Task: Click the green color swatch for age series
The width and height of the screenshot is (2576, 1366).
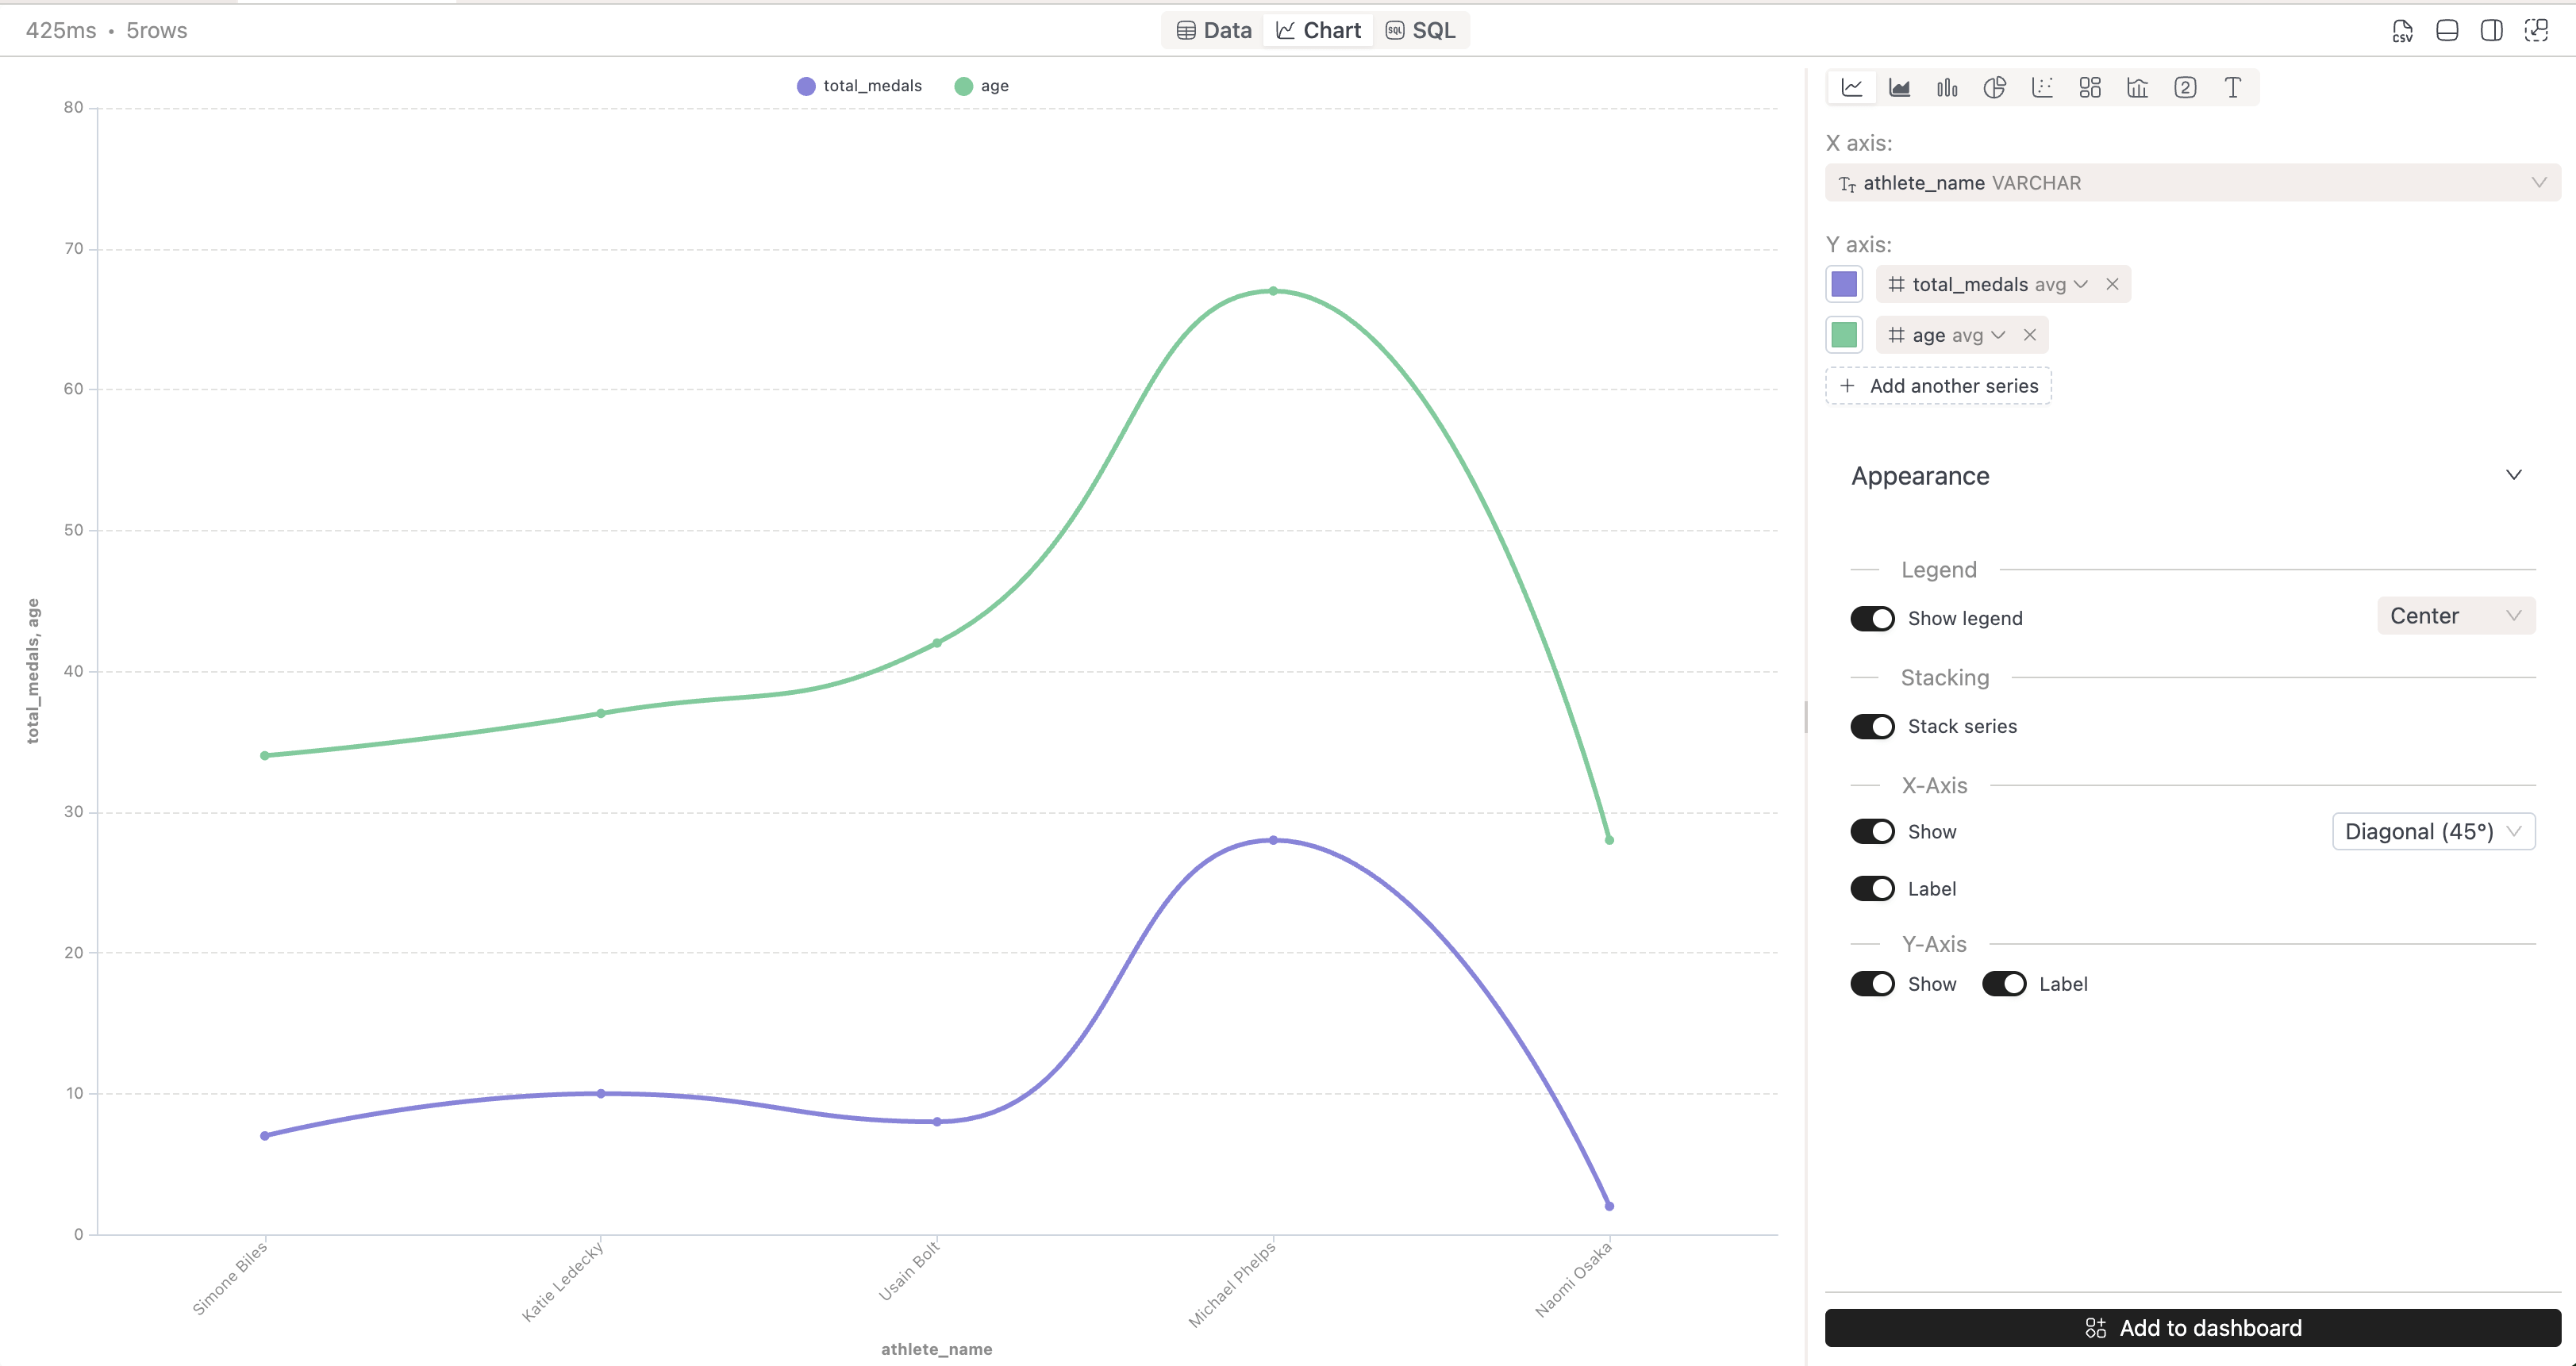Action: (1844, 334)
